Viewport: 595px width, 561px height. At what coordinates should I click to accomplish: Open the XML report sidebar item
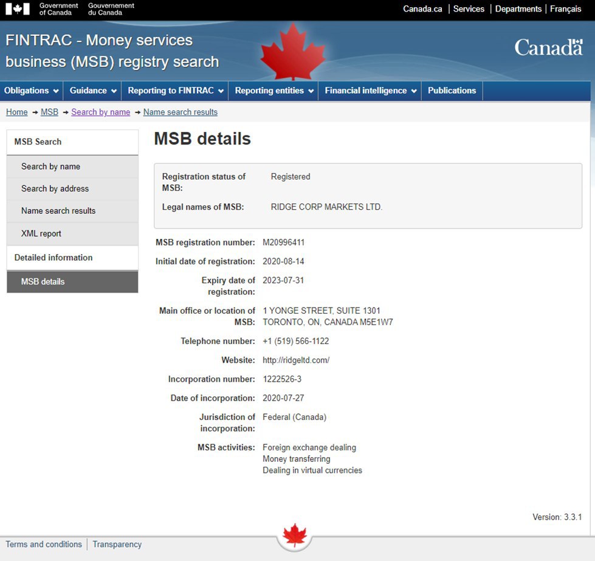[41, 233]
